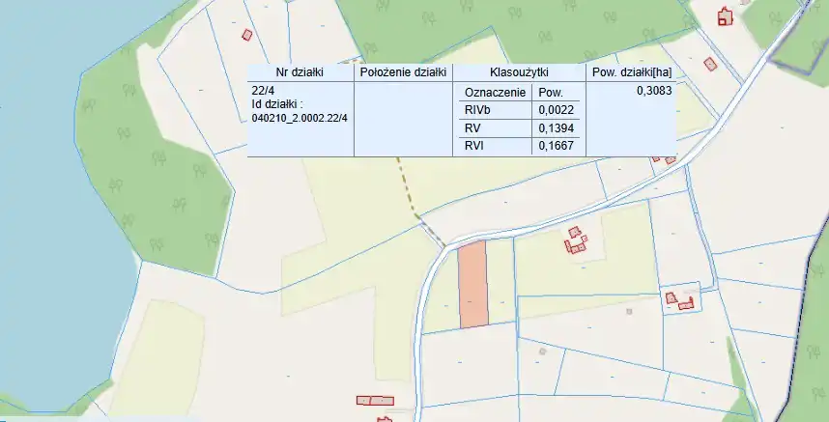
Task: Click the 'Klasoużytki' column header
Action: [518, 71]
